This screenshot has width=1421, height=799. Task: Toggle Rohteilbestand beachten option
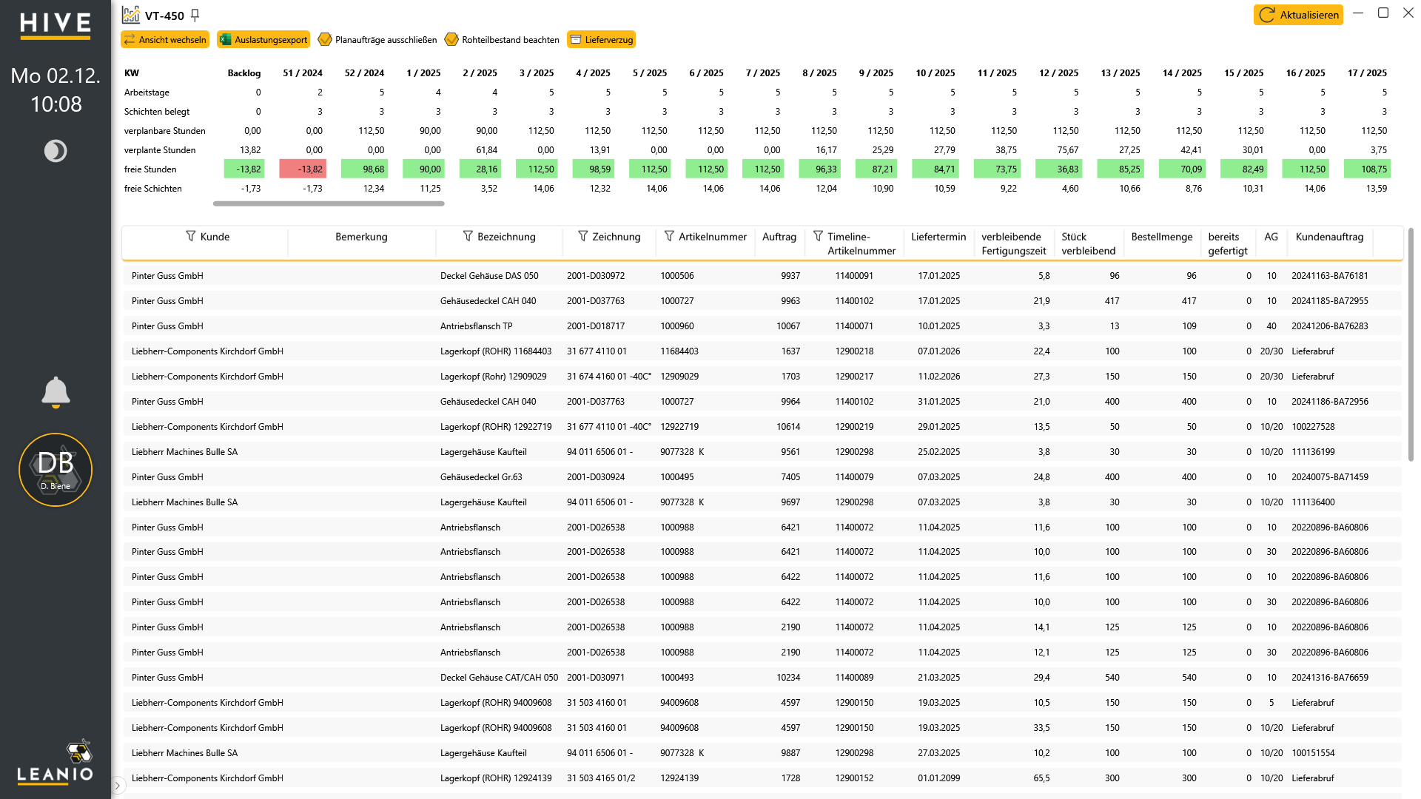(503, 39)
